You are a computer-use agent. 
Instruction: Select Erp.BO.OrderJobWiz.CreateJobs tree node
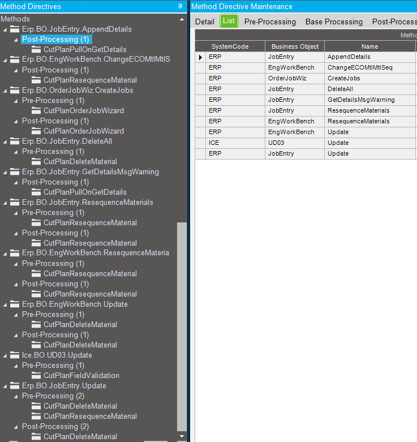point(78,90)
